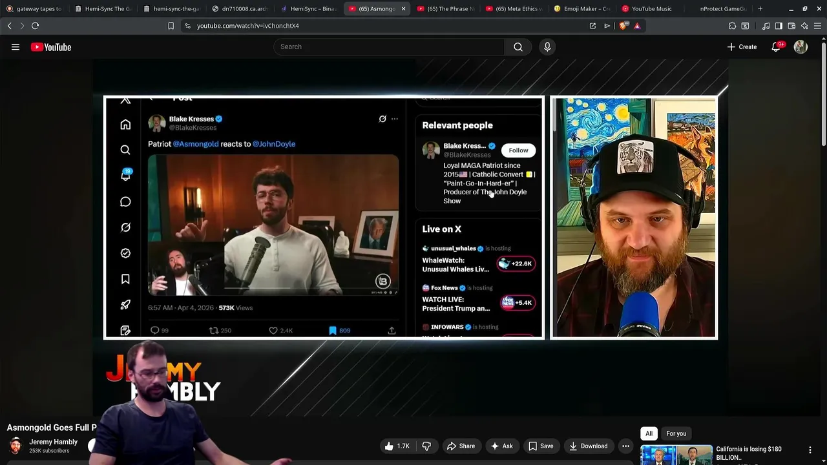Switch to Emoji Maker tab

[x=582, y=9]
